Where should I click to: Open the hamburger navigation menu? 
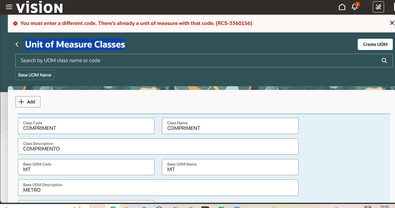click(x=9, y=7)
